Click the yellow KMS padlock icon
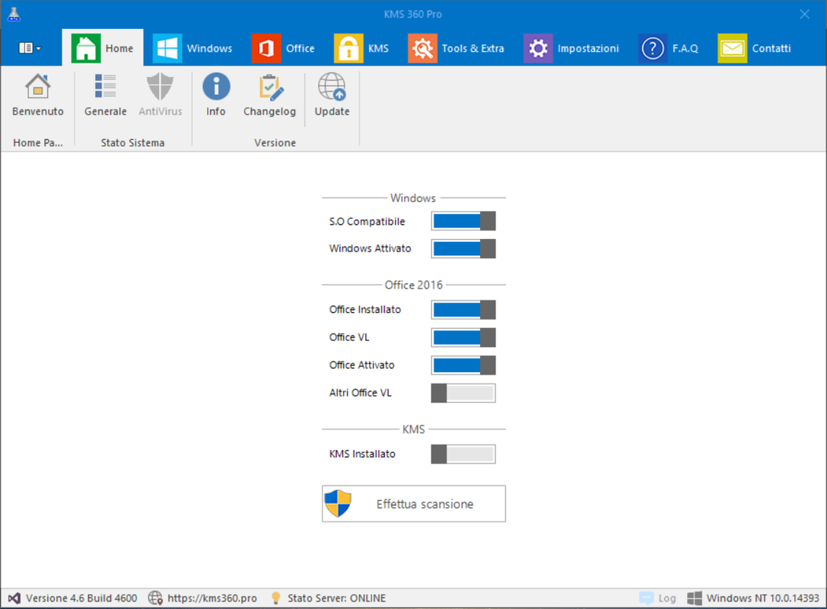The height and width of the screenshot is (609, 827). 348,48
